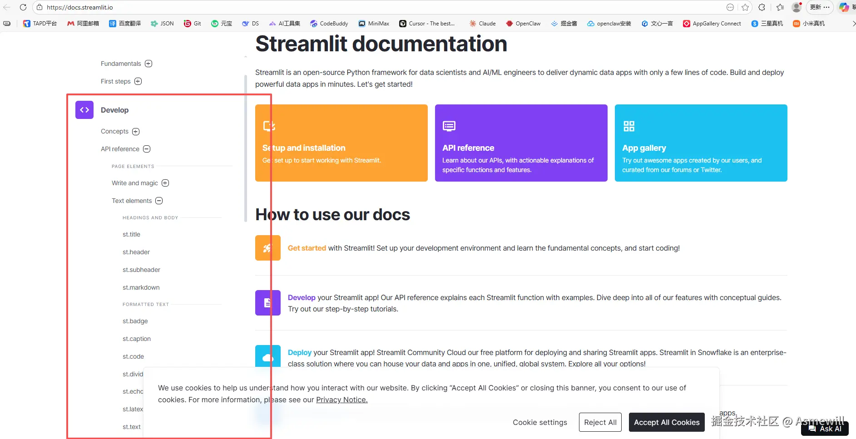The height and width of the screenshot is (439, 856).
Task: Open the 百度翻译 bookmark
Action: (125, 24)
